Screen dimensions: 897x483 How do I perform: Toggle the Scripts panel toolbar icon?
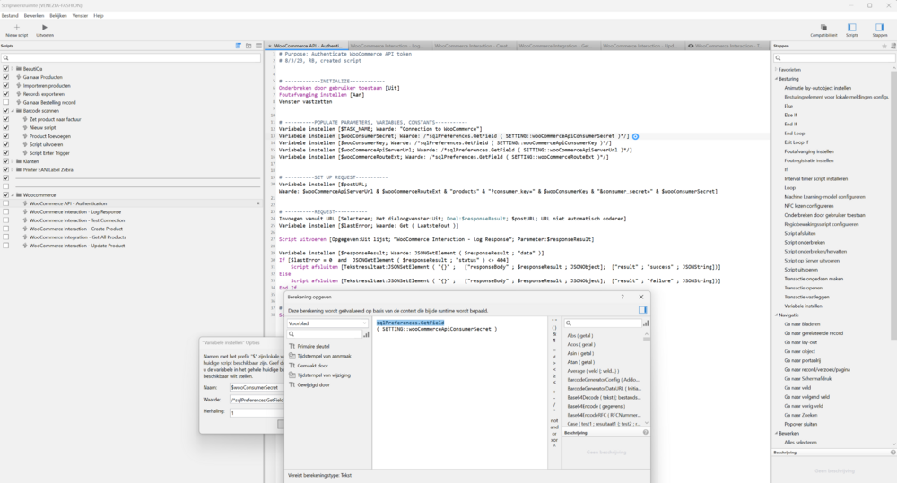(852, 28)
